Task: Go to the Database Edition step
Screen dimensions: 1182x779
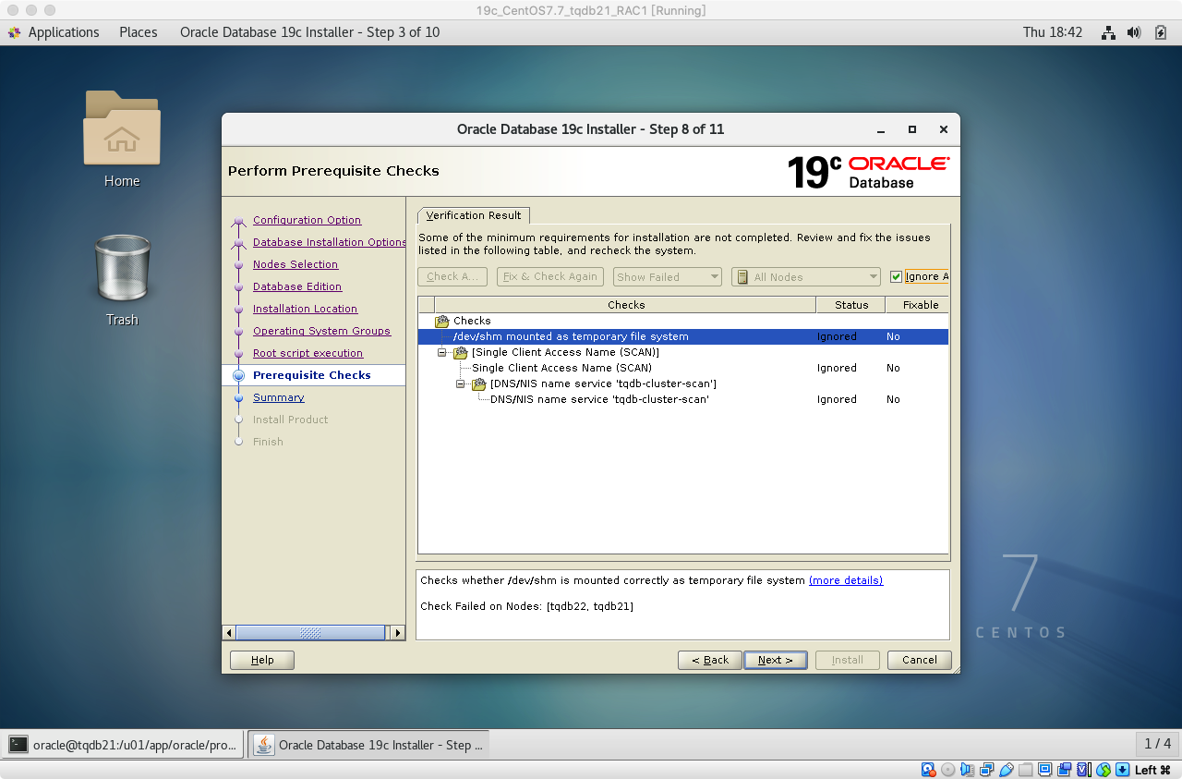Action: point(297,286)
